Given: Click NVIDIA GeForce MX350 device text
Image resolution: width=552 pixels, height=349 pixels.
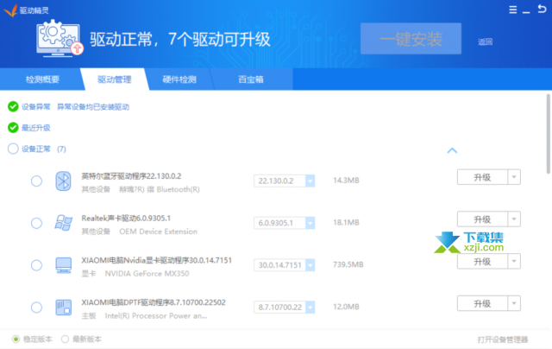Looking at the screenshot, I should 147,274.
